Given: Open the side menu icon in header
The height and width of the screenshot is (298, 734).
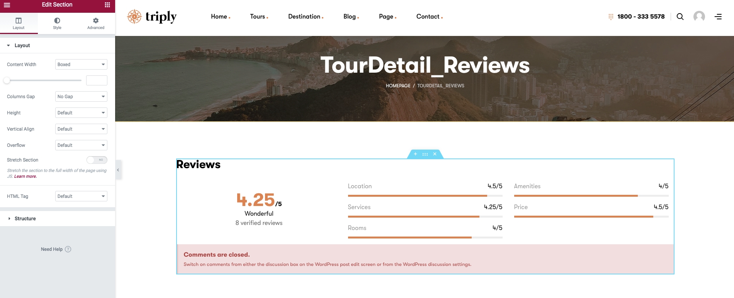Looking at the screenshot, I should click(718, 17).
